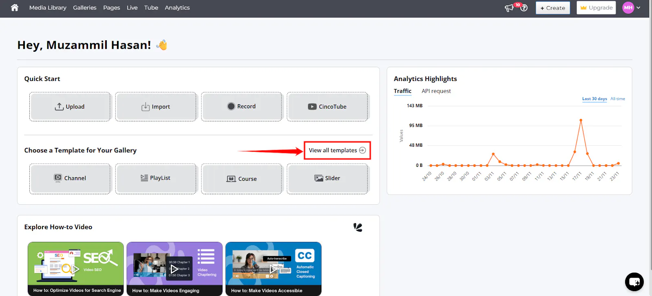Click the 143 MB axis label
Screen dimensions: 652x296
click(x=414, y=106)
